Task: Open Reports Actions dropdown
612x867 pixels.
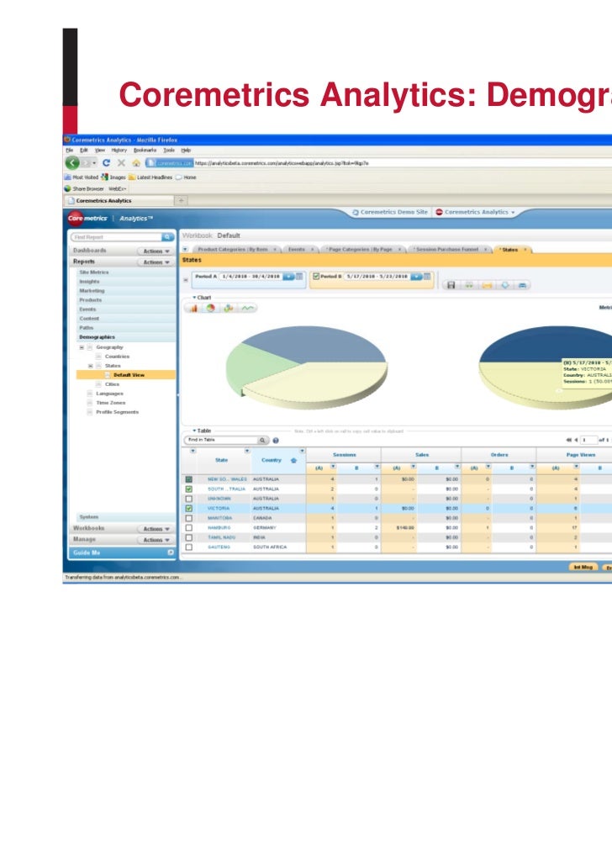Action: [156, 262]
